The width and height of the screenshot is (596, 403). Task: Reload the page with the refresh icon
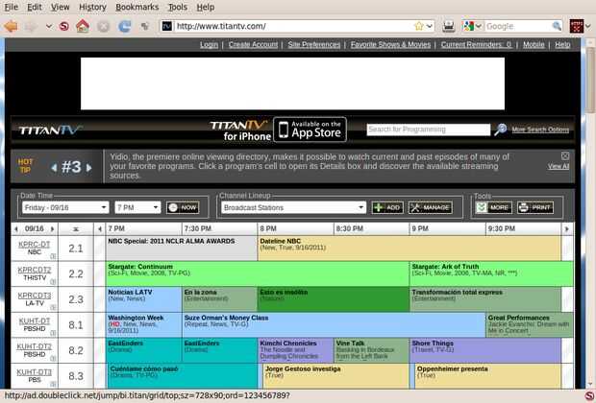pyautogui.click(x=124, y=26)
